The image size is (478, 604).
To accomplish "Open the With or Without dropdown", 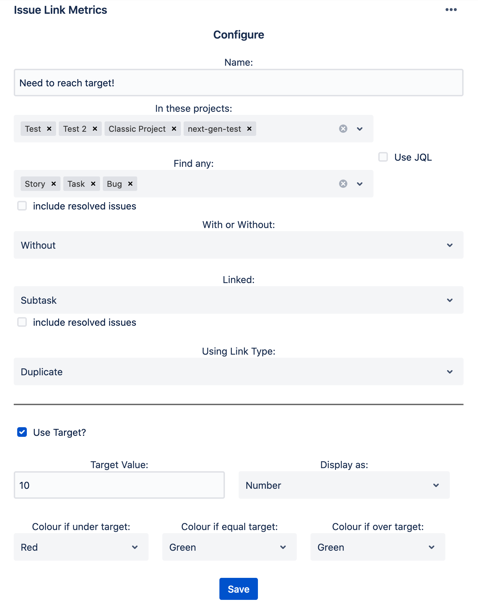I will click(238, 245).
